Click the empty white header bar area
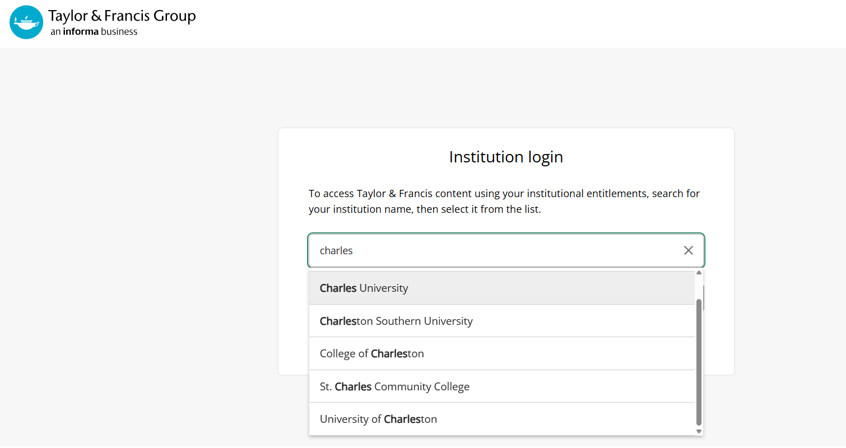Screen dimensions: 846x448 (504, 24)
